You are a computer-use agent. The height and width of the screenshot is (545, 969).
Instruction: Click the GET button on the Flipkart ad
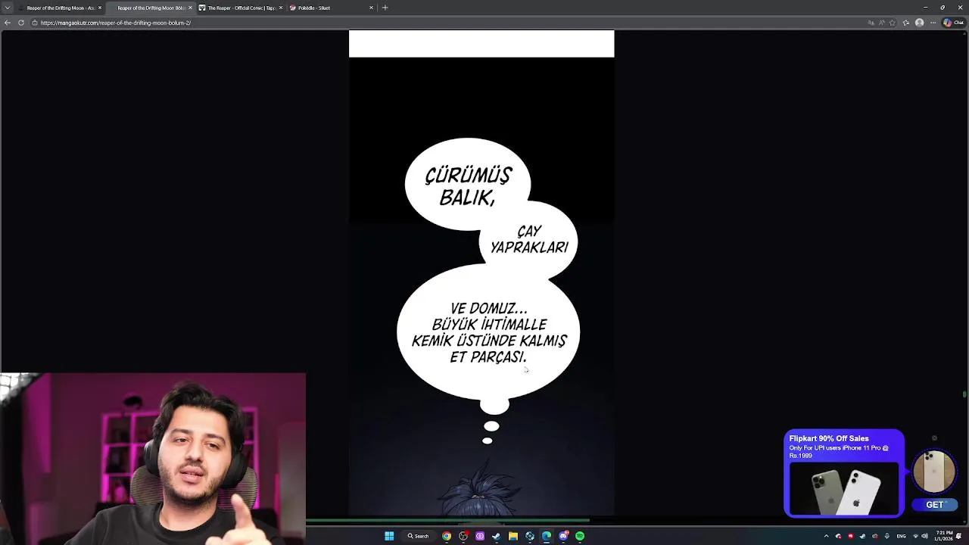934,505
